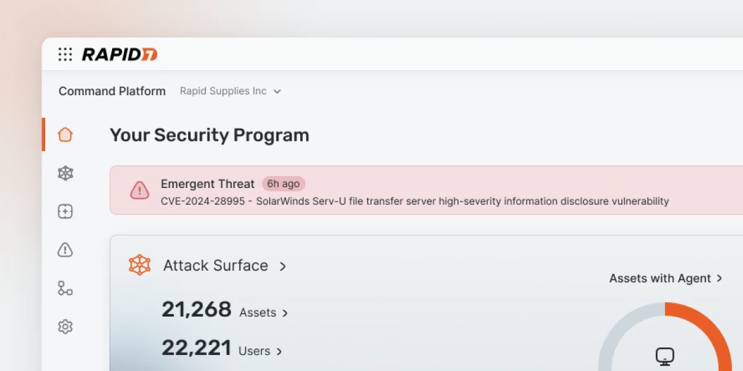743x371 pixels.
Task: Open the workflow nodes sidebar icon
Action: (x=65, y=288)
